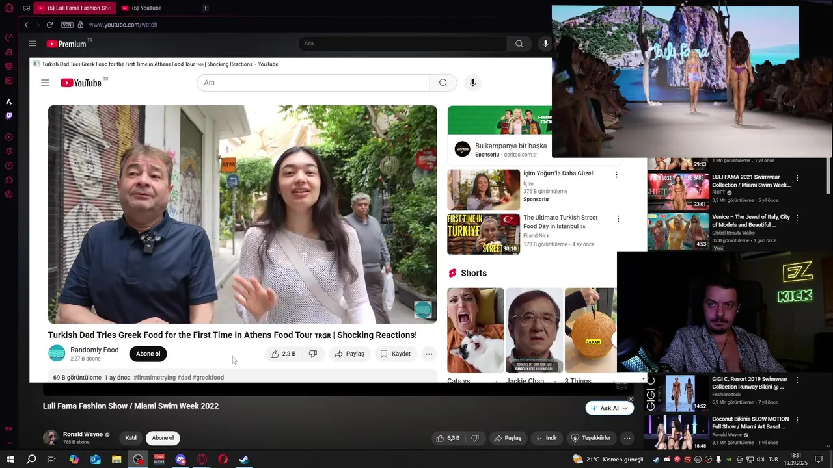The image size is (833, 468).
Task: Click the Turkish Dad Greek Food video player
Action: [242, 214]
